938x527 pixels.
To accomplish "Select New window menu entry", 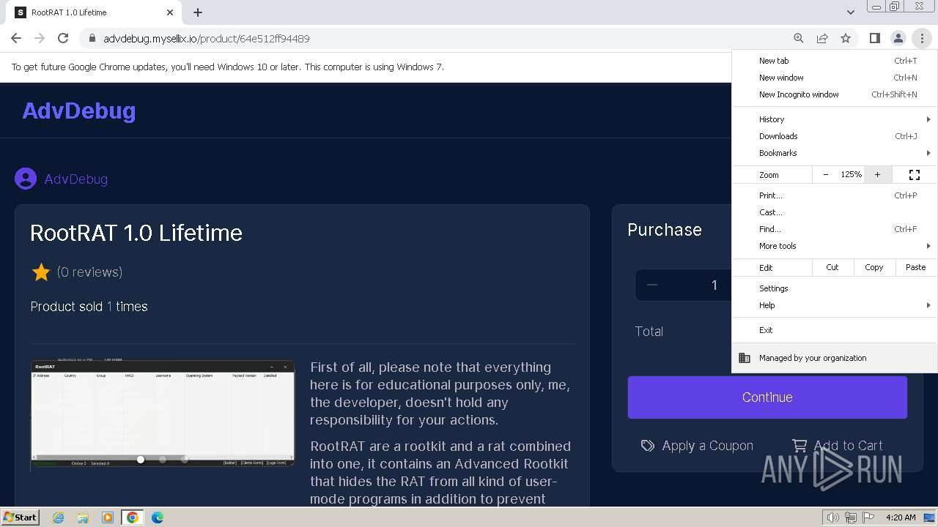I will click(x=835, y=78).
